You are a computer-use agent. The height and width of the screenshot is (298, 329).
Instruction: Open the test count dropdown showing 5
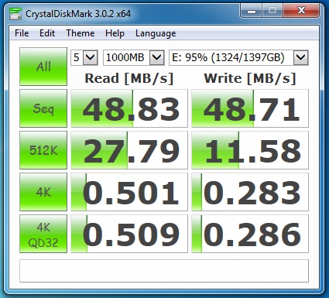click(84, 57)
